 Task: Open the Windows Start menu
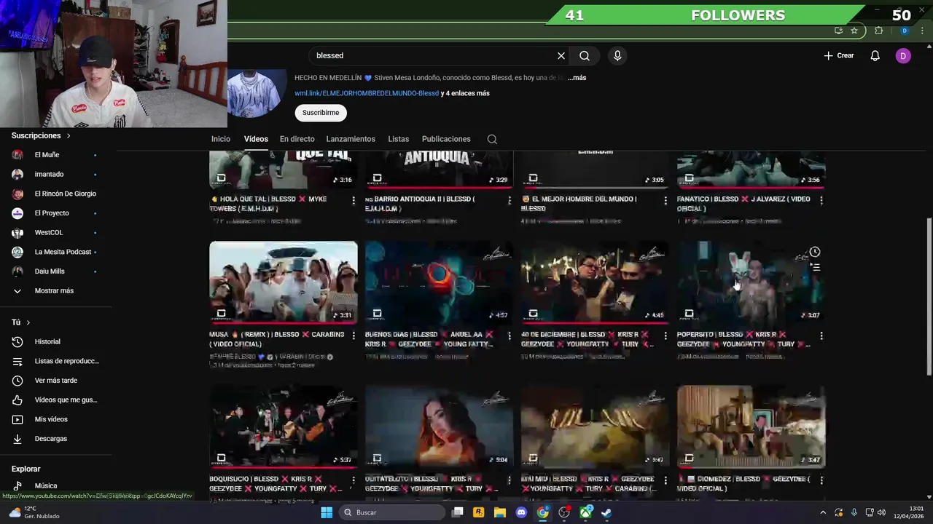pos(327,512)
